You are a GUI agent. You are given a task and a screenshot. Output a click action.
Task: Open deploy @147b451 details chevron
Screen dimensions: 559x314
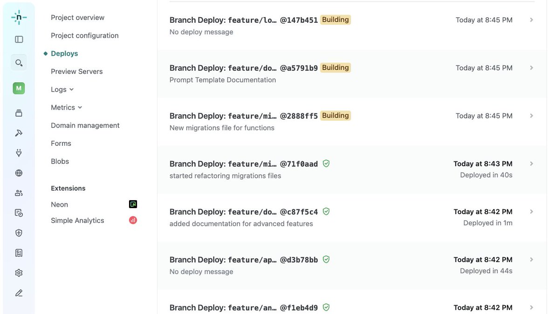(532, 20)
